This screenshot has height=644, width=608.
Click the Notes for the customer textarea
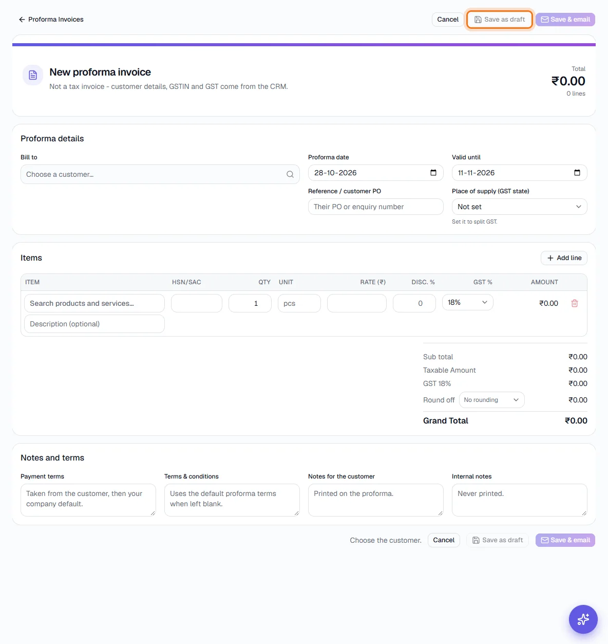[x=376, y=500]
